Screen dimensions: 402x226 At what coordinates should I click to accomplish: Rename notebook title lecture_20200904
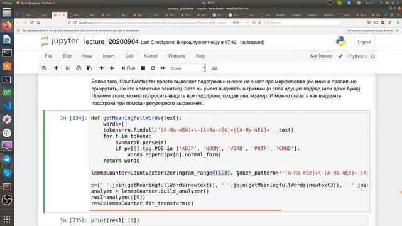click(111, 42)
